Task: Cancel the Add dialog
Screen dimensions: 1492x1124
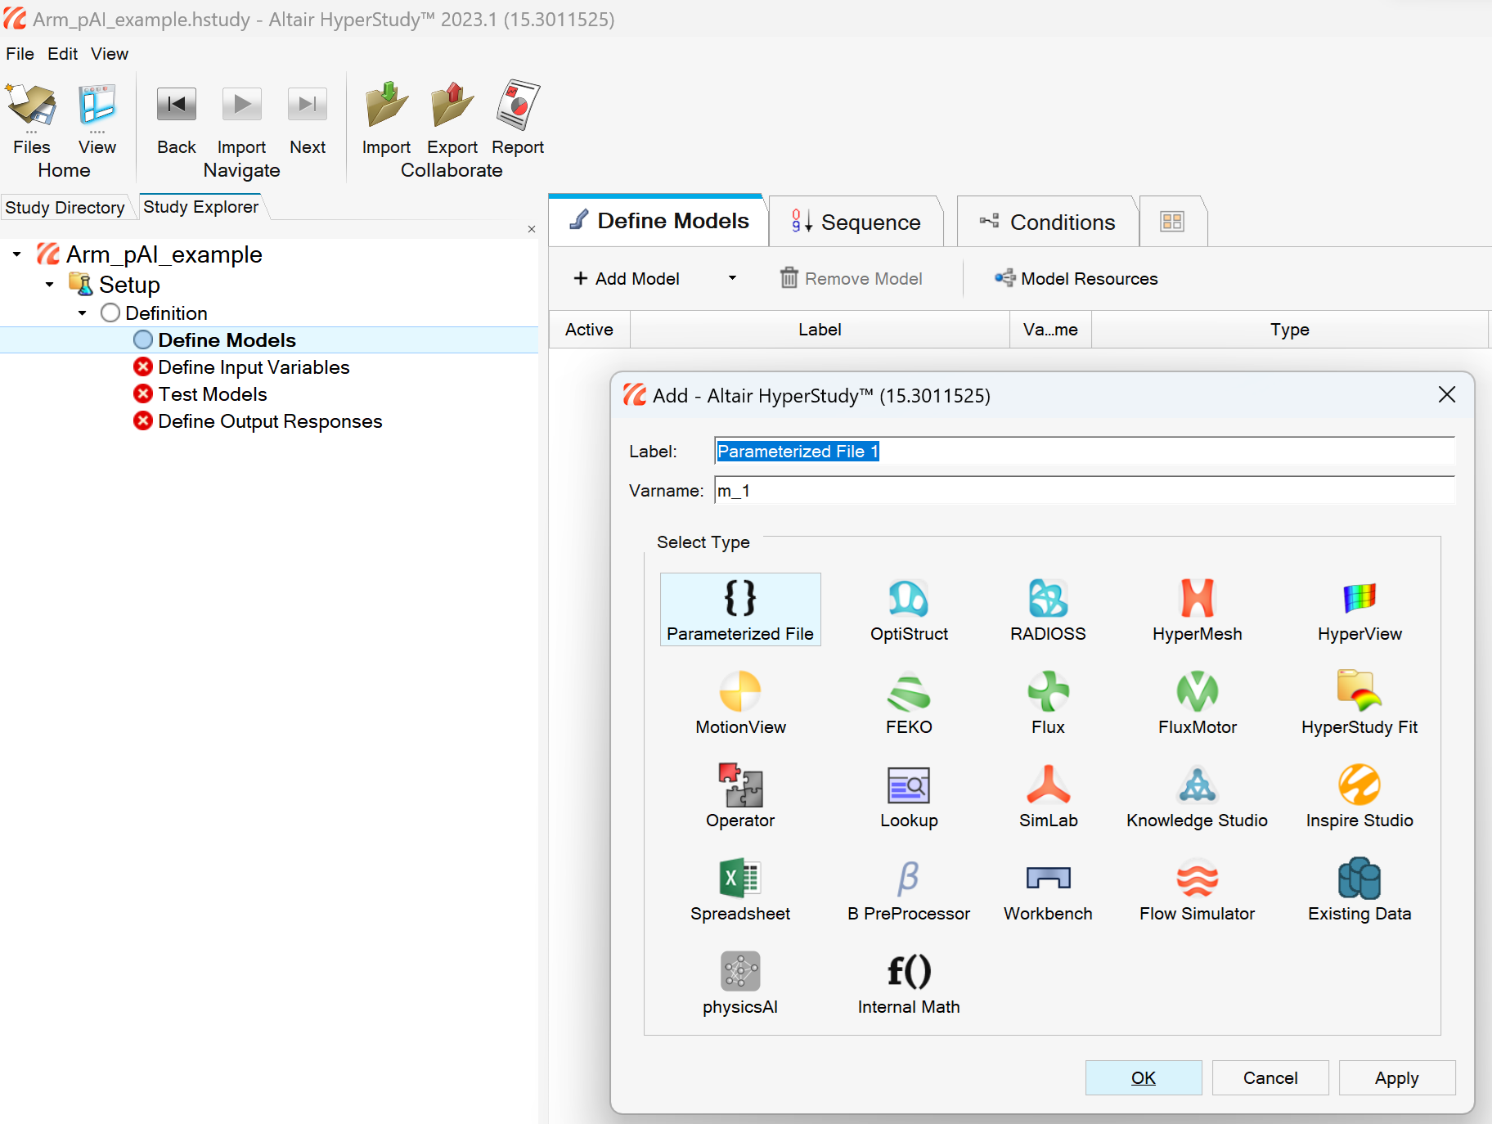Action: coord(1270,1078)
